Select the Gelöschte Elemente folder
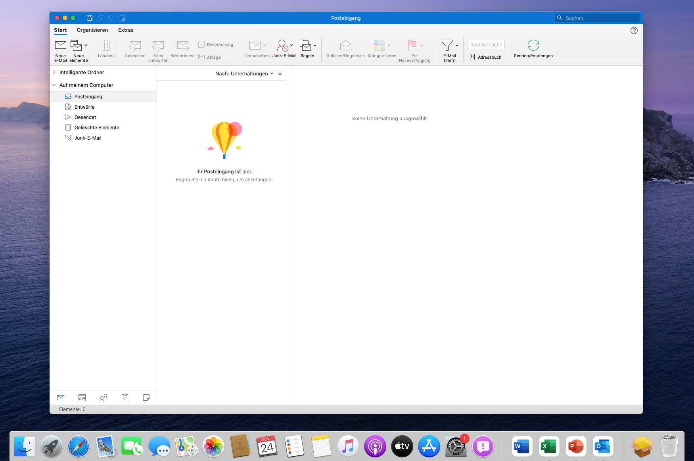 click(x=97, y=127)
